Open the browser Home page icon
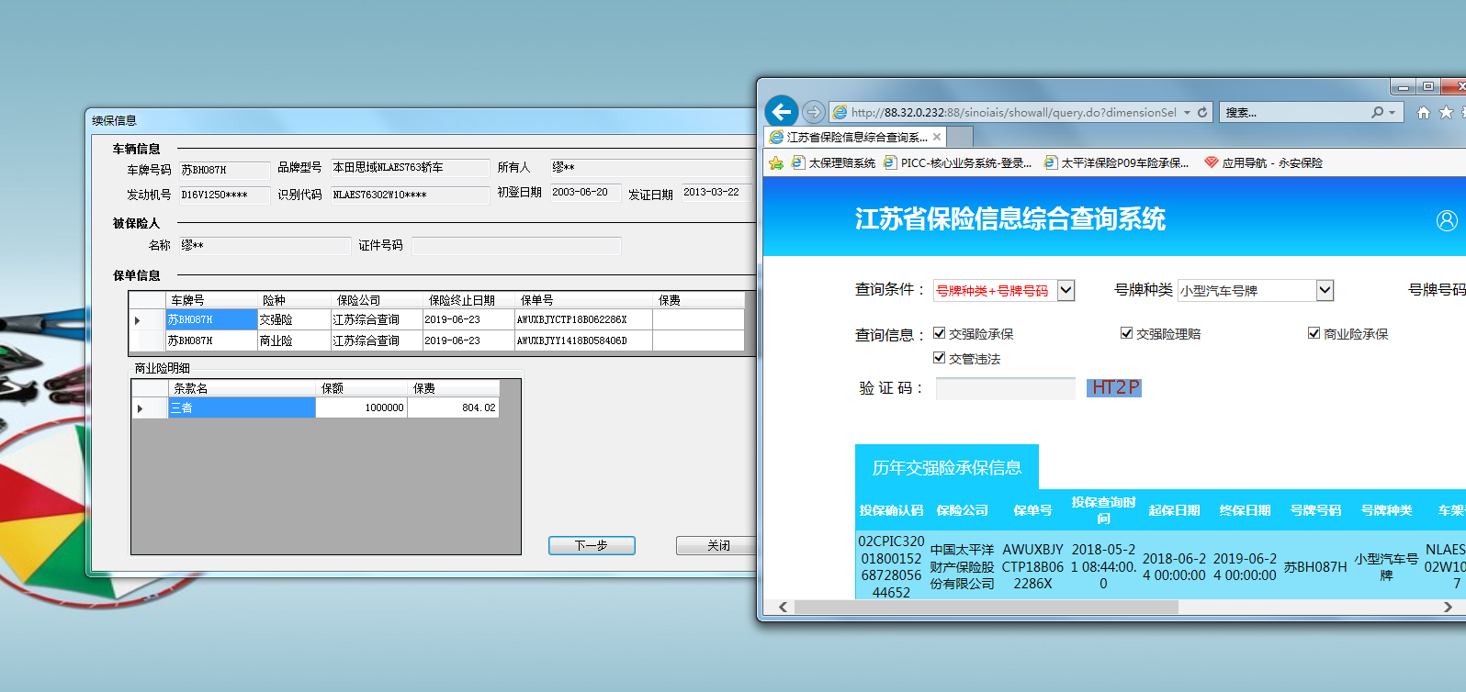This screenshot has height=692, width=1466. coord(1423,112)
